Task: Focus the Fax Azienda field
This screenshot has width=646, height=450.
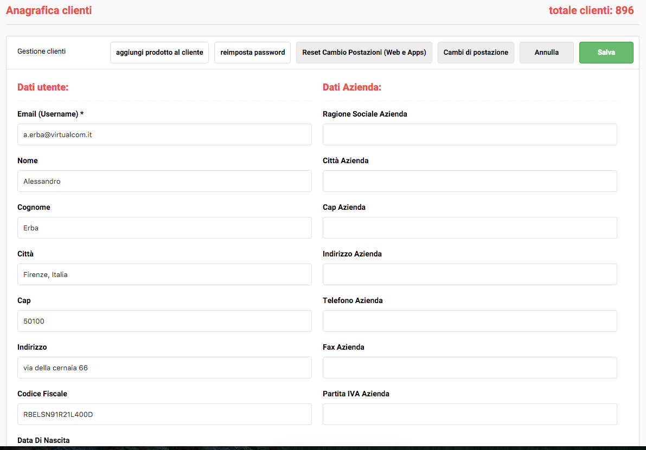Action: (x=470, y=368)
